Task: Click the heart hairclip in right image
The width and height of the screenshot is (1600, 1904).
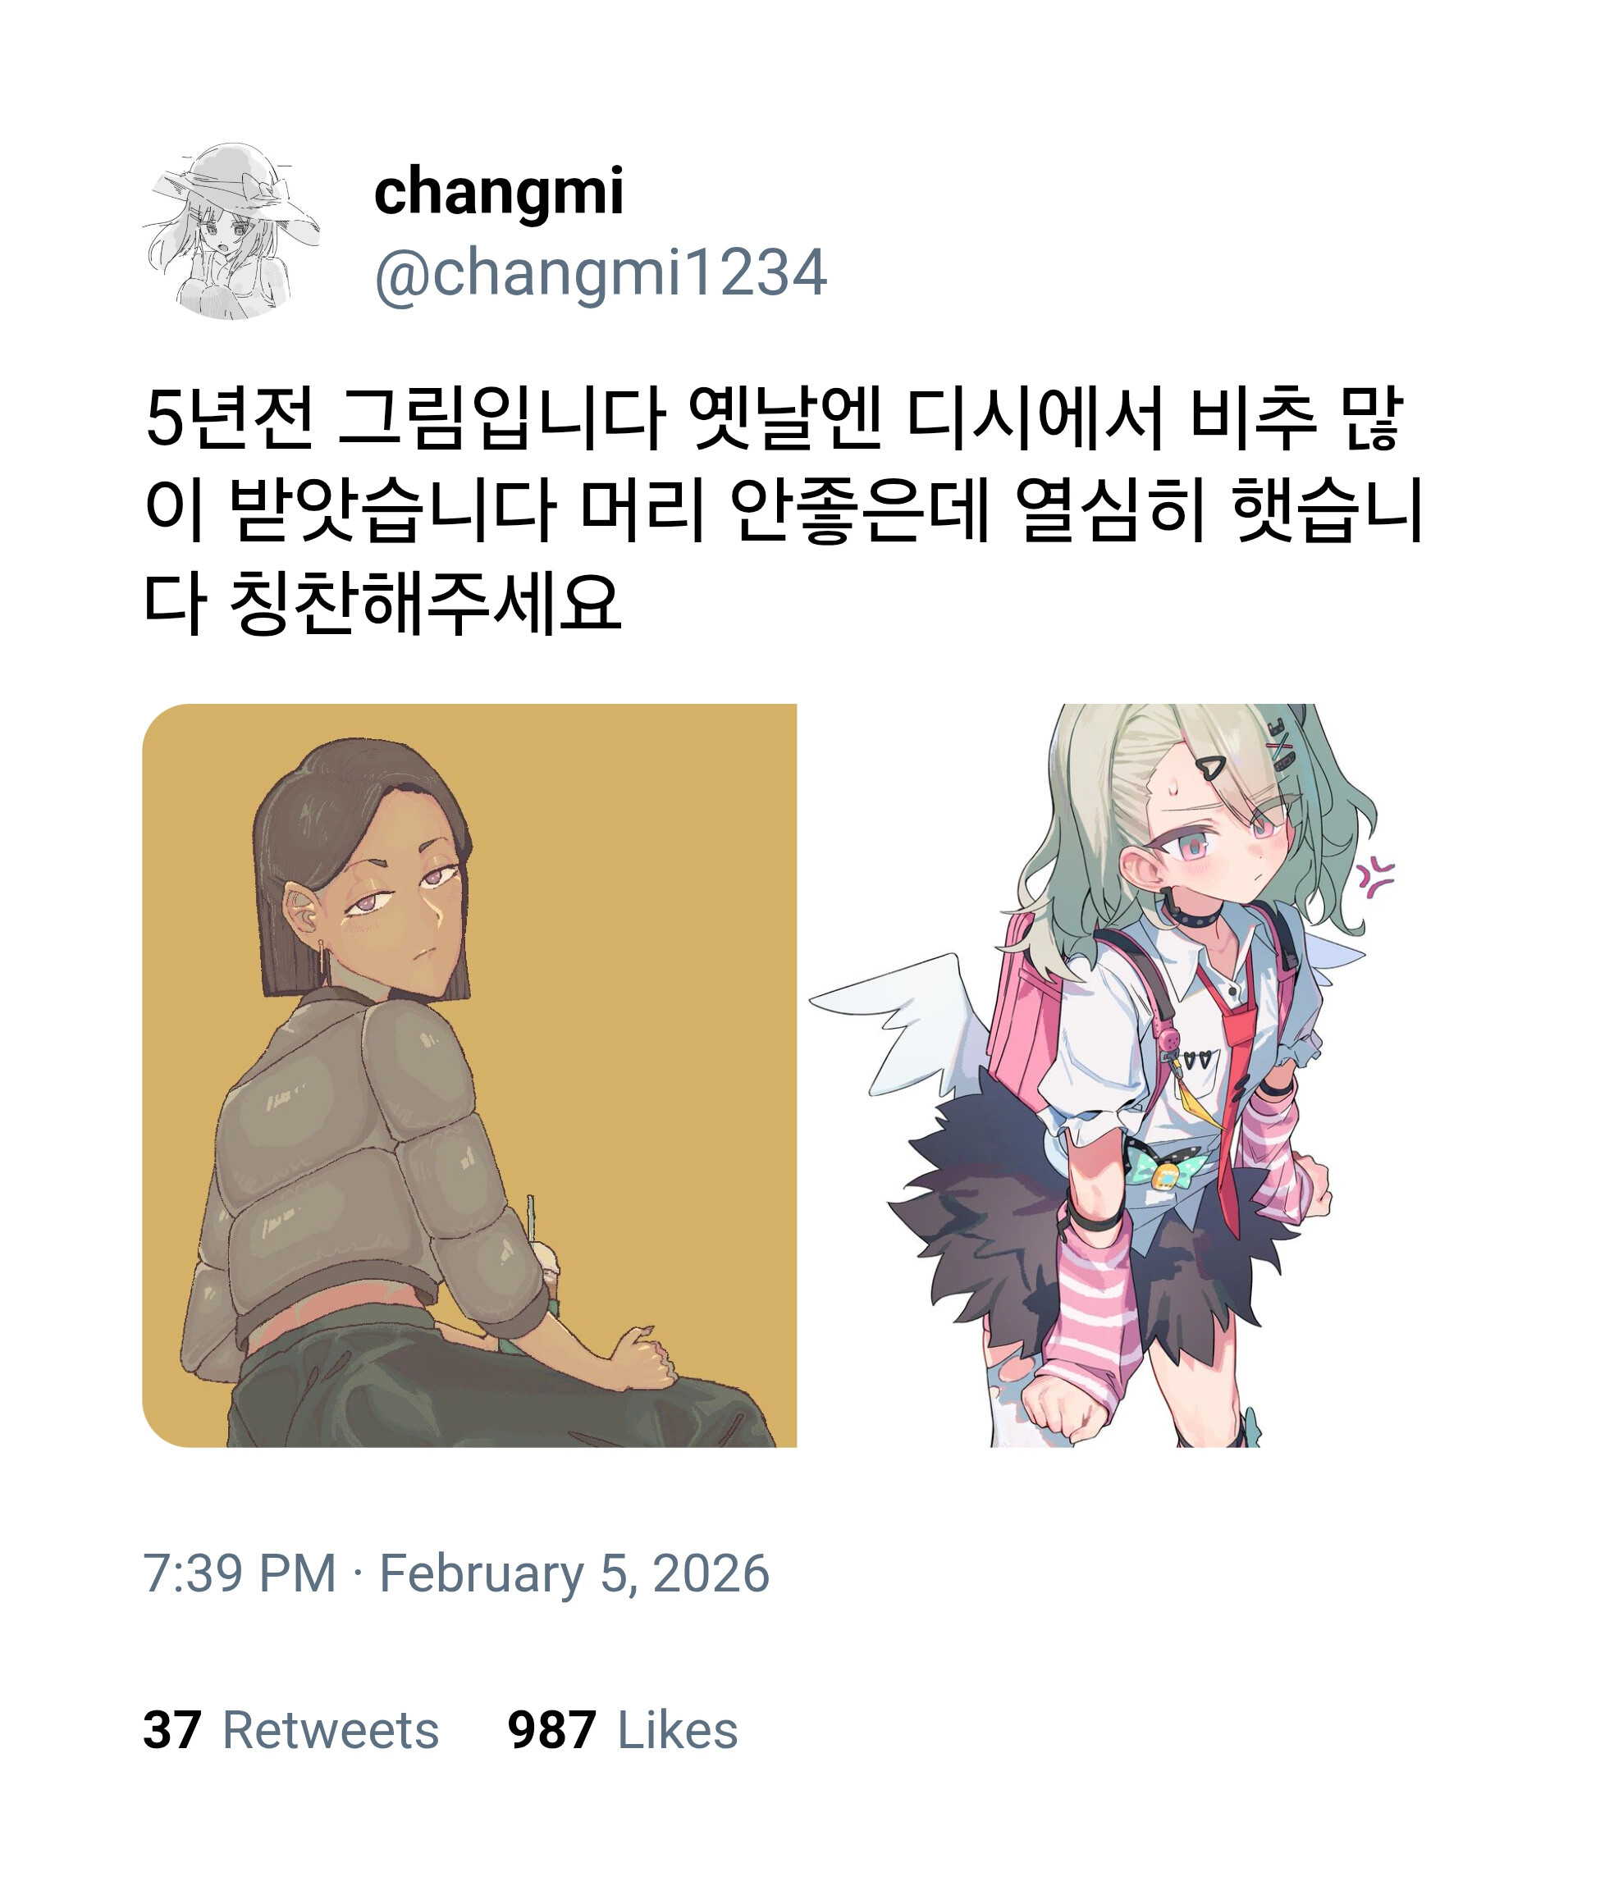Action: (x=1210, y=768)
